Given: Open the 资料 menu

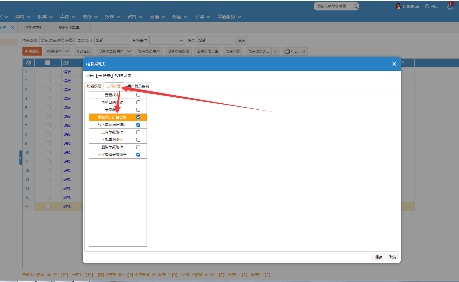Looking at the screenshot, I should 135,17.
